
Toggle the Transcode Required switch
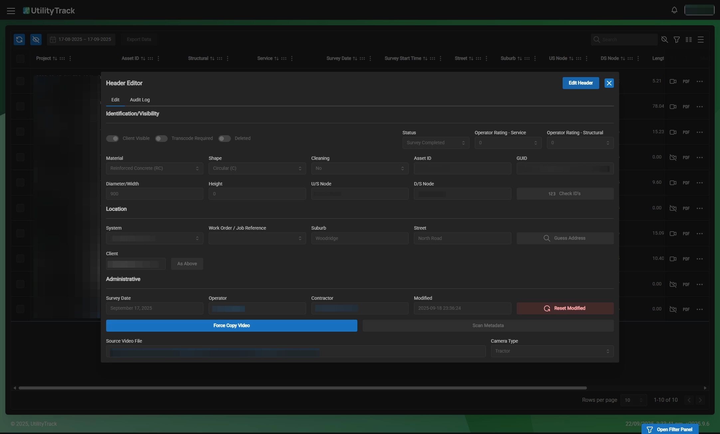[161, 138]
